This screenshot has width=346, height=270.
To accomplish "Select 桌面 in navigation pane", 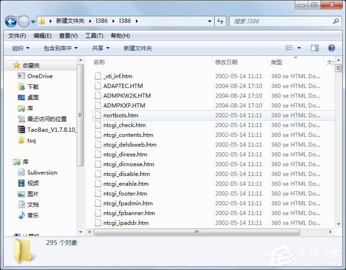I will pyautogui.click(x=28, y=97).
